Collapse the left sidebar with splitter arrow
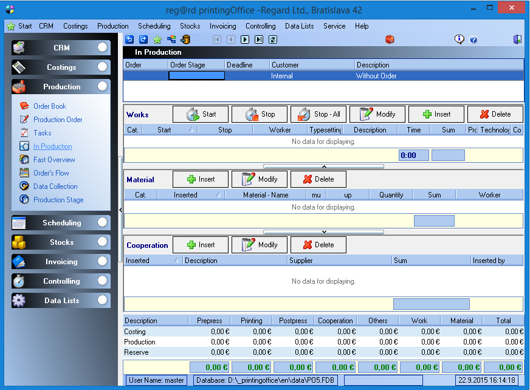Viewport: 530px width, 390px height. [120, 210]
